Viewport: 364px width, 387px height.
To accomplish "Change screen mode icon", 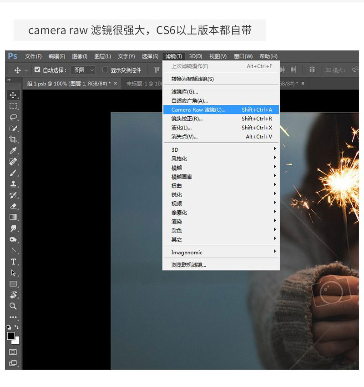I will (x=13, y=363).
